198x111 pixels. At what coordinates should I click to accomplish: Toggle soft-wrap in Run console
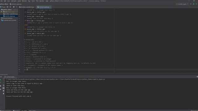(3, 85)
